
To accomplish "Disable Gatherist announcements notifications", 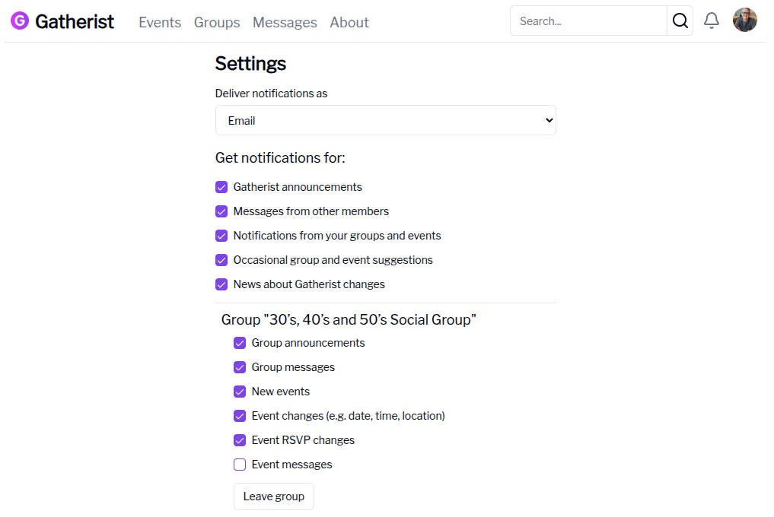I will (221, 186).
